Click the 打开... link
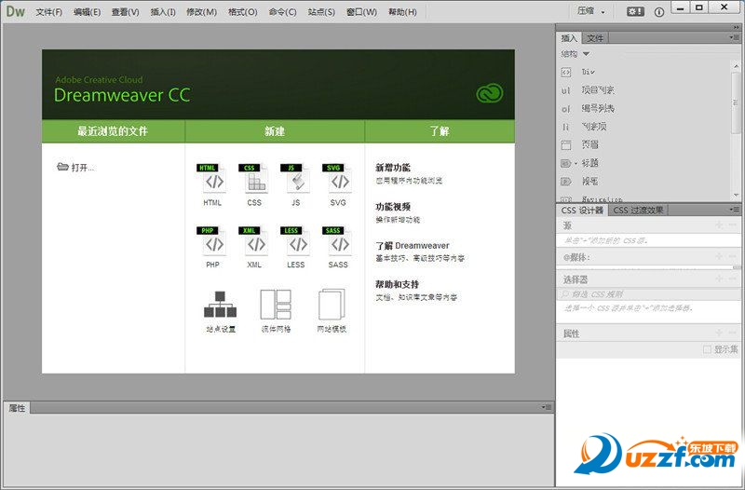The width and height of the screenshot is (745, 490). [83, 168]
